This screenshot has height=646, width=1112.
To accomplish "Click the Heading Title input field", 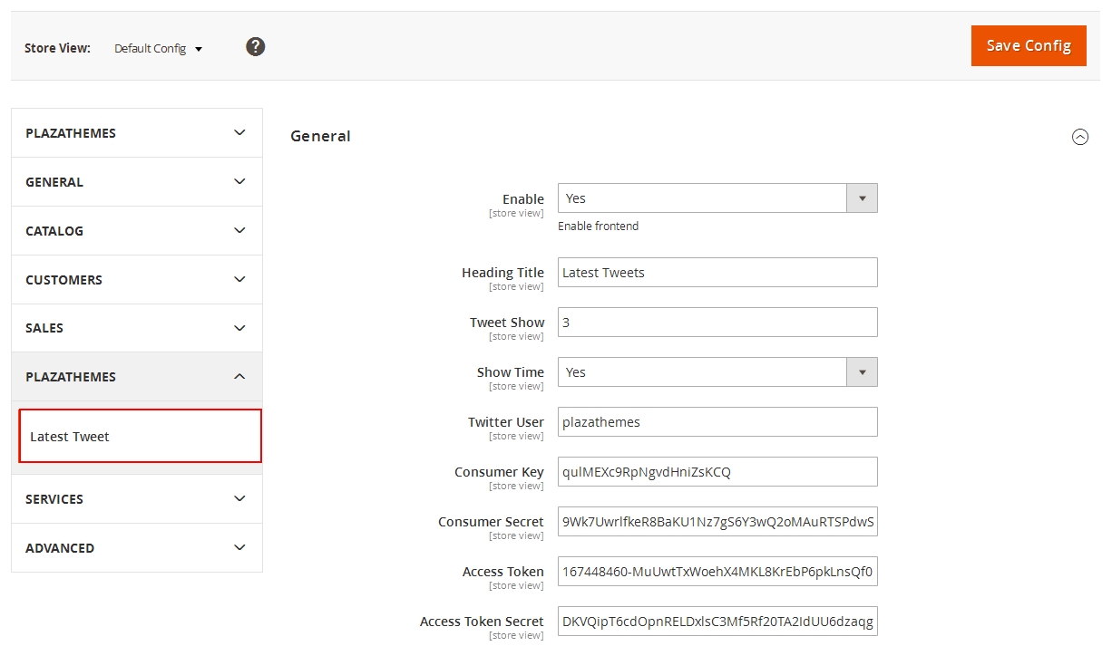I will click(x=717, y=273).
